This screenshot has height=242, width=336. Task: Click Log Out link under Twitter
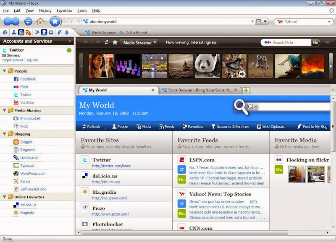click(32, 60)
